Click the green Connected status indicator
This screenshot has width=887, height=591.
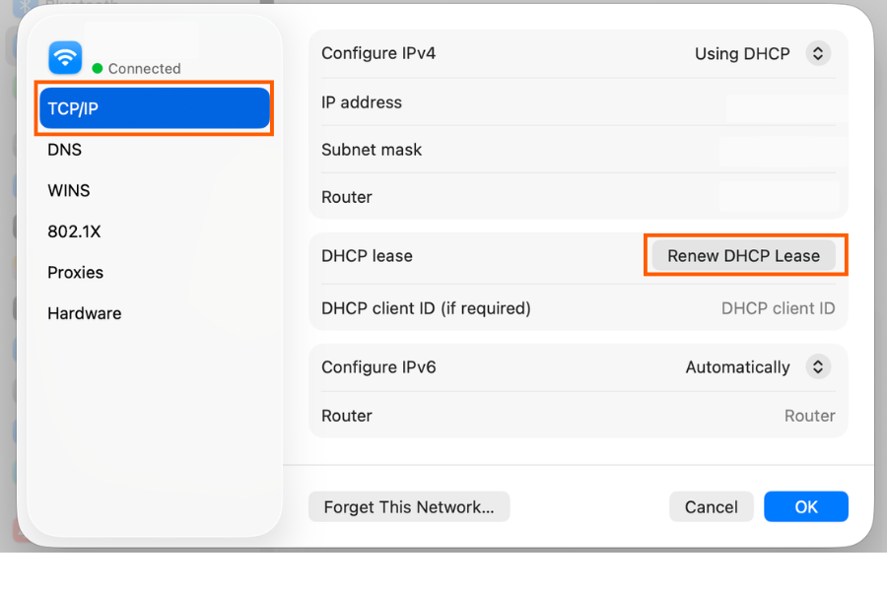(98, 68)
